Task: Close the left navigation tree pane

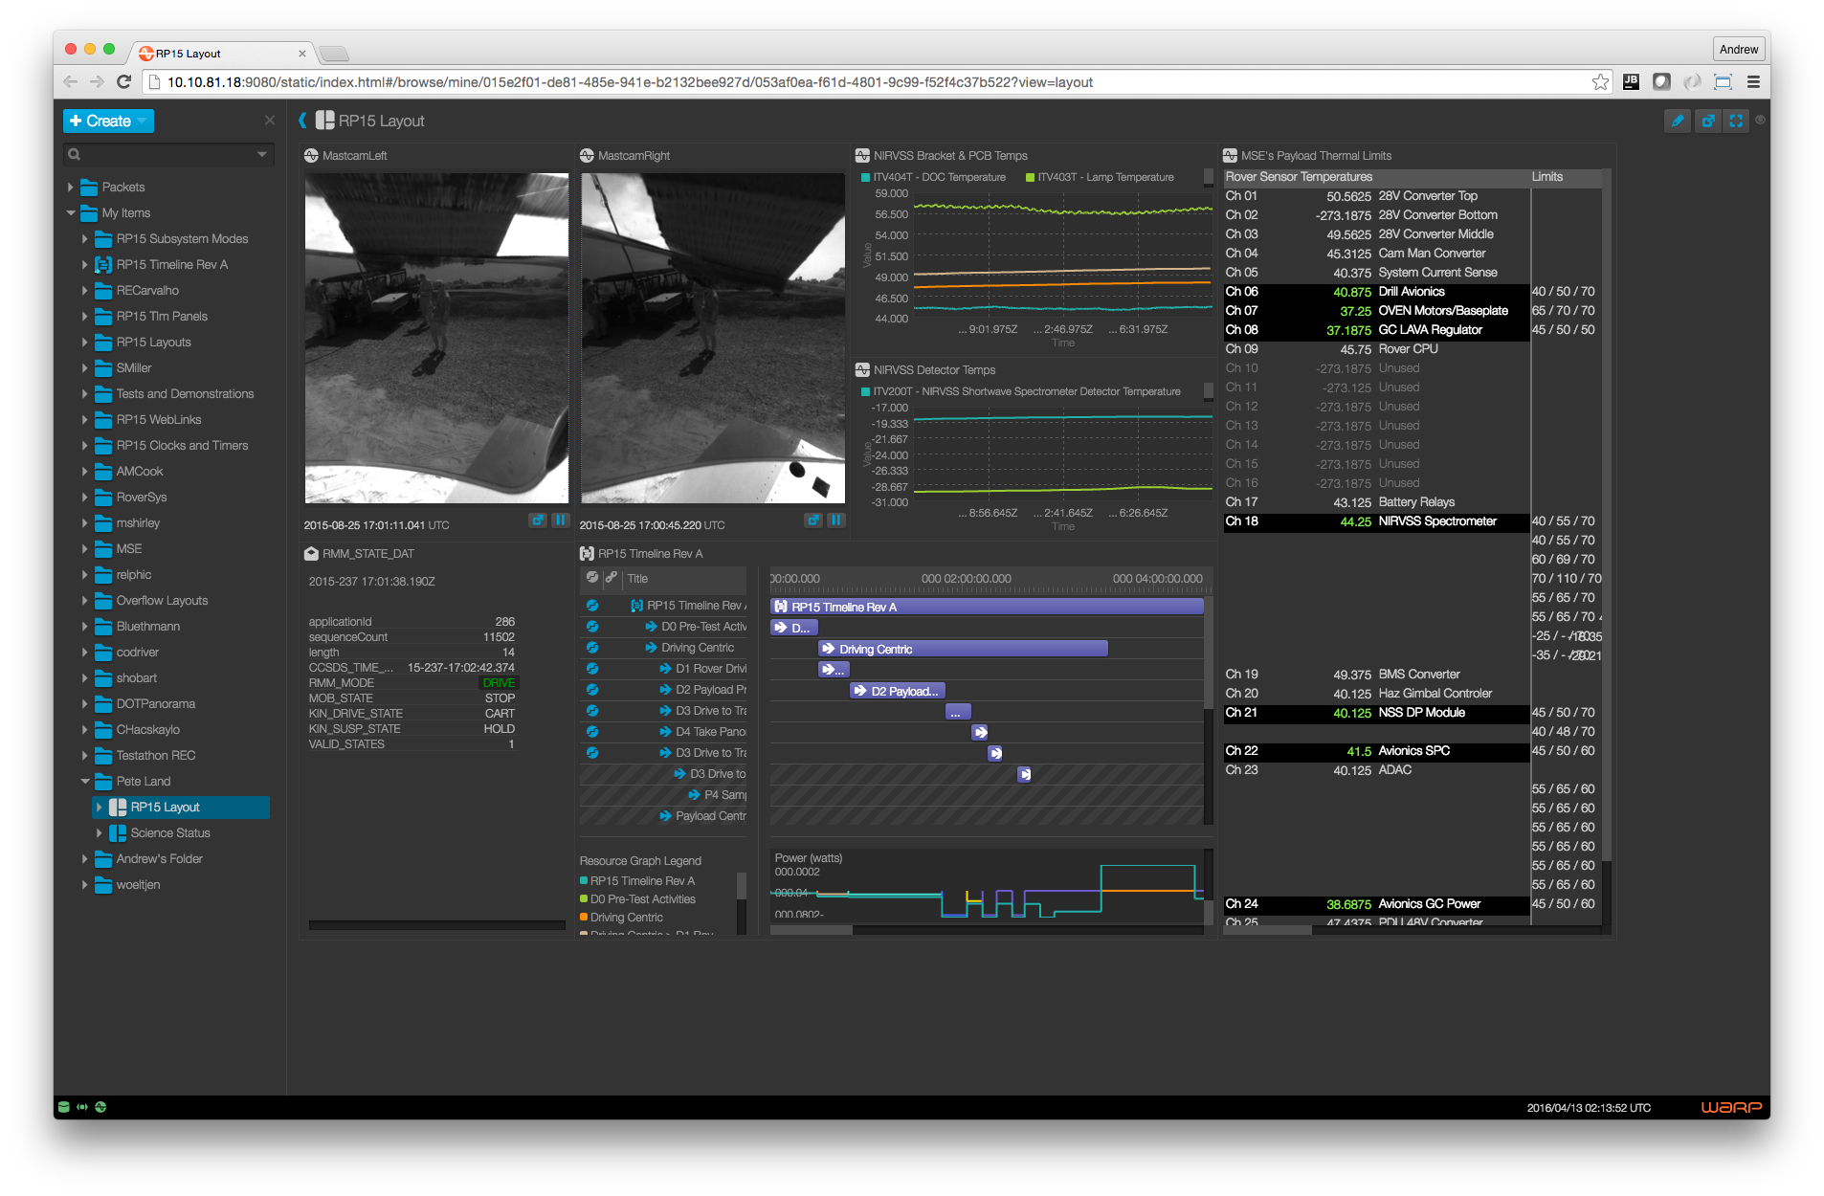Action: [270, 121]
